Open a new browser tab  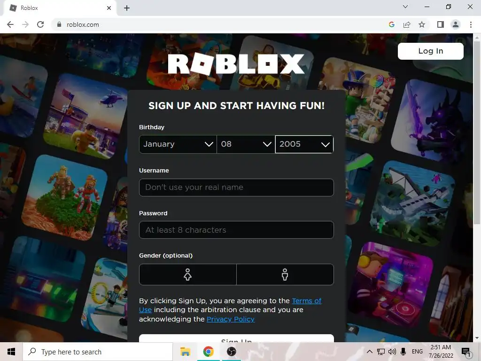tap(127, 8)
